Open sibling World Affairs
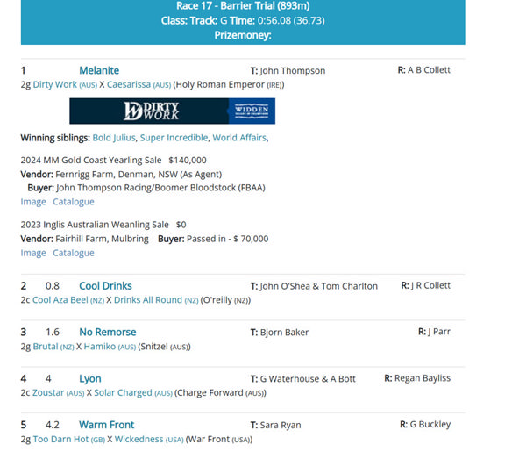The width and height of the screenshot is (526, 466). (x=239, y=138)
